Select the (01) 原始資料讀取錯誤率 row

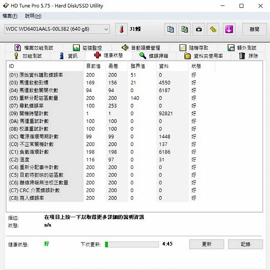pyautogui.click(x=111, y=75)
